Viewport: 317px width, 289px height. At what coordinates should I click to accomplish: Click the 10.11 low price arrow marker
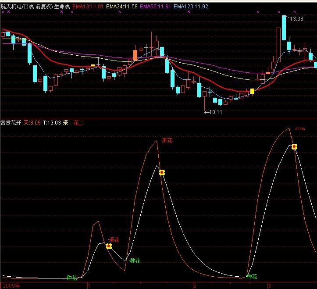[x=214, y=112]
